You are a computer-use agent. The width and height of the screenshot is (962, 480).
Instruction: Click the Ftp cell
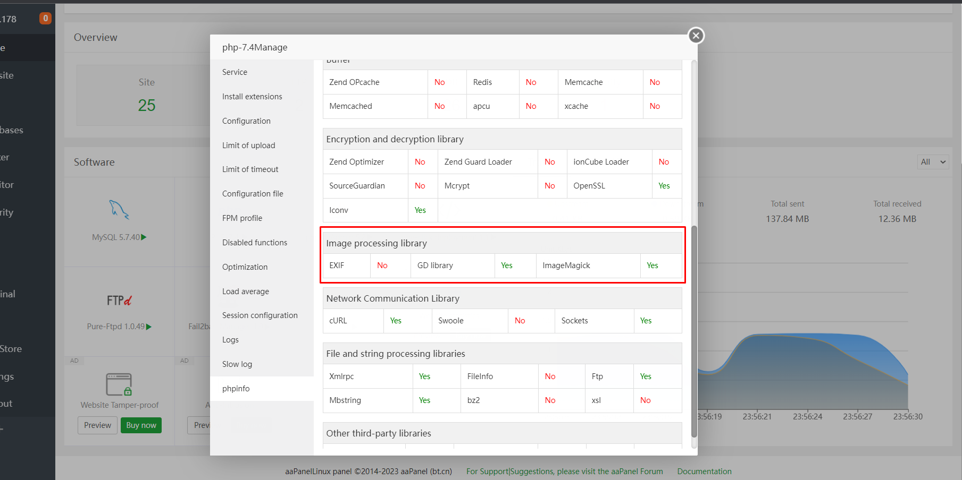(609, 376)
